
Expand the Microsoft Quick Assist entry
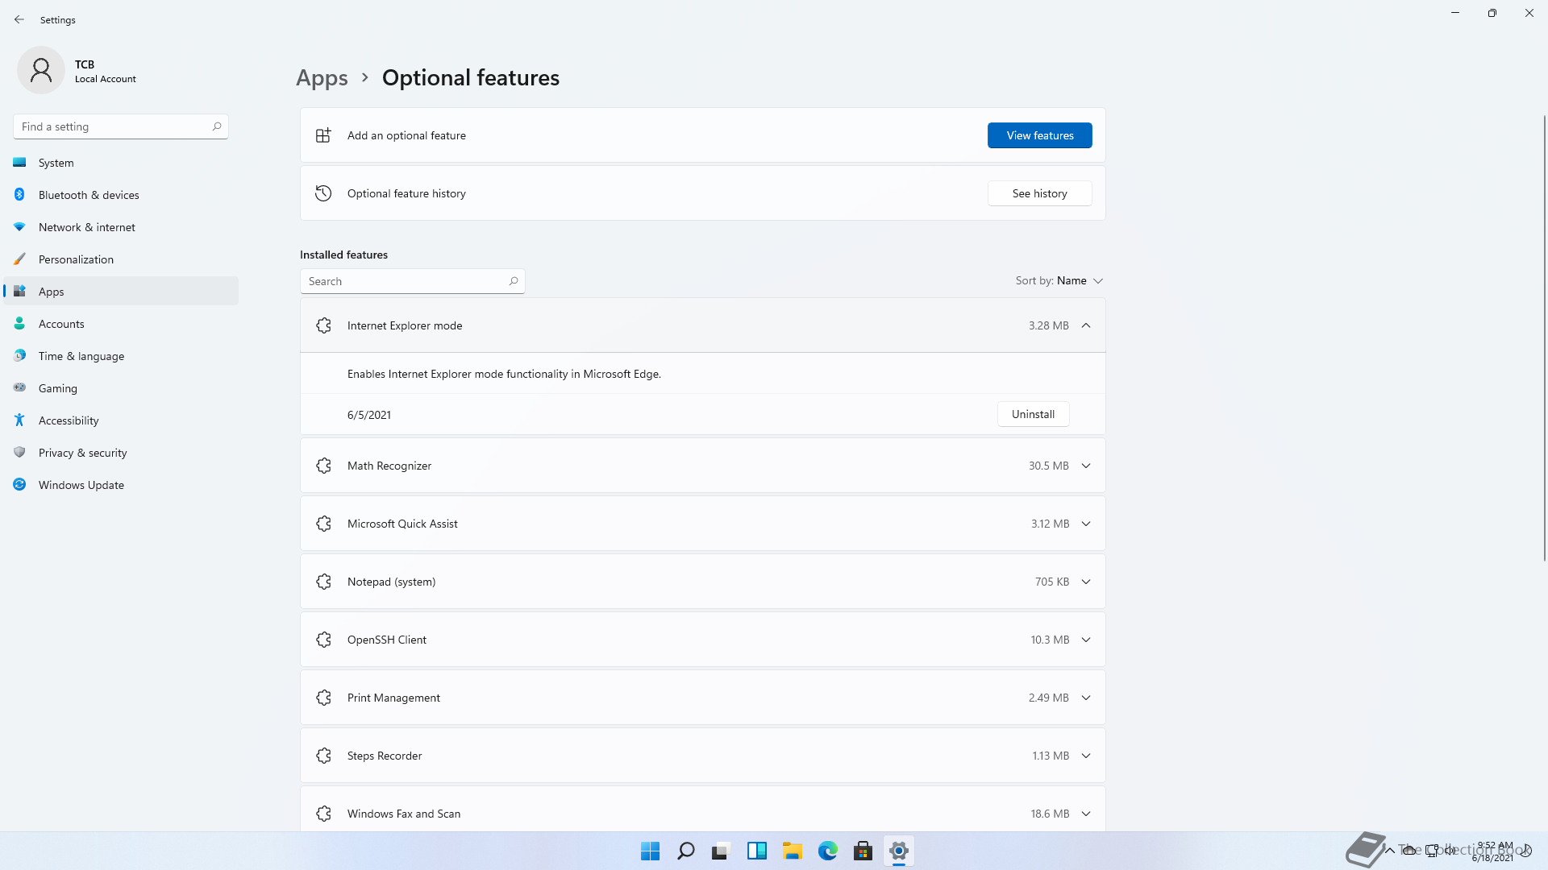[1086, 524]
